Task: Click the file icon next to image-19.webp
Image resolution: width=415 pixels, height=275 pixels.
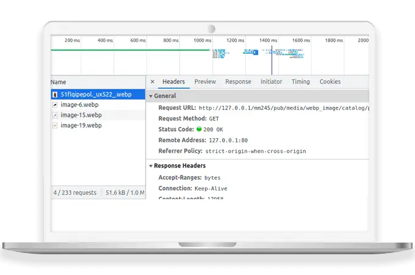Action: [x=55, y=125]
